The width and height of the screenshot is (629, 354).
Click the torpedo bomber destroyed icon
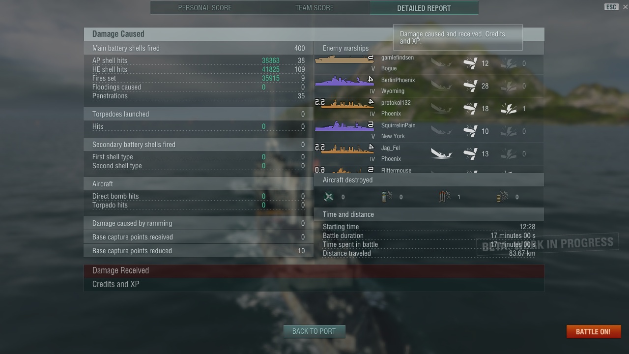pyautogui.click(x=445, y=197)
